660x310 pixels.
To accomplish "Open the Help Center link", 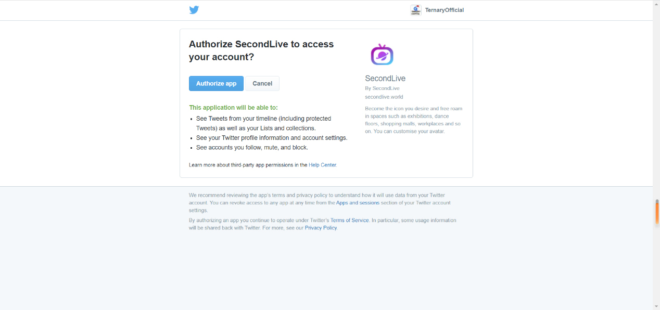I will point(322,165).
